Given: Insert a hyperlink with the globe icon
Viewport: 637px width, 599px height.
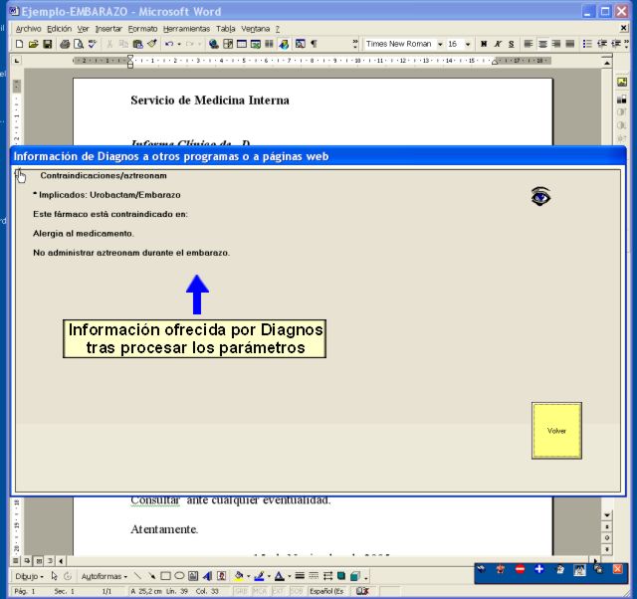Looking at the screenshot, I should [213, 44].
